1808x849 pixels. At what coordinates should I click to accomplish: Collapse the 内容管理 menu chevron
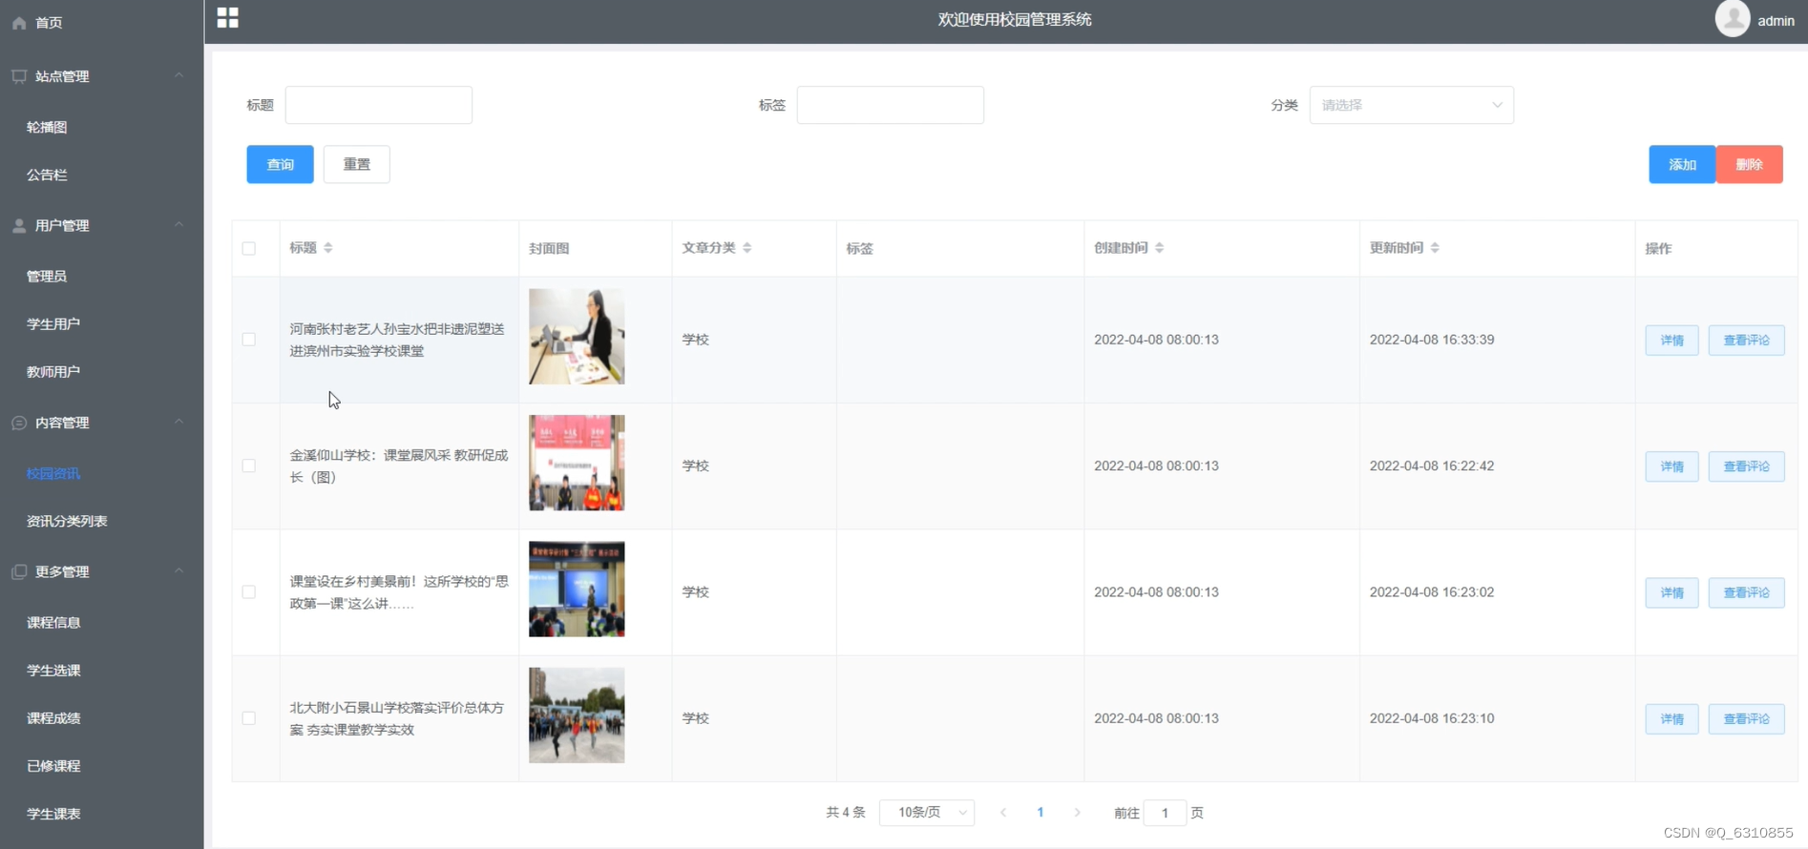coord(179,422)
